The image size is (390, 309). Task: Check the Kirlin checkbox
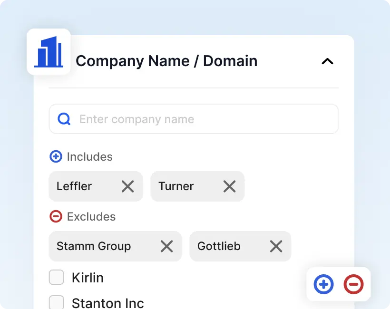57,277
